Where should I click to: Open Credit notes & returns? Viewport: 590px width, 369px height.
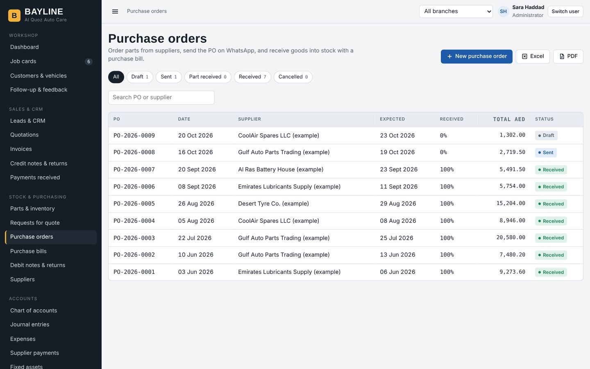51,164
